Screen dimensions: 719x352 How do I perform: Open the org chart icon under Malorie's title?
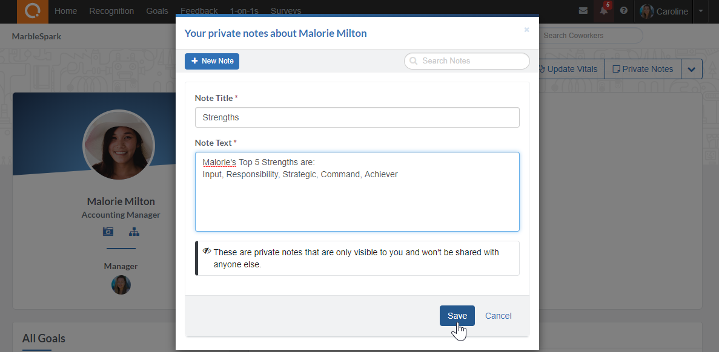click(134, 232)
